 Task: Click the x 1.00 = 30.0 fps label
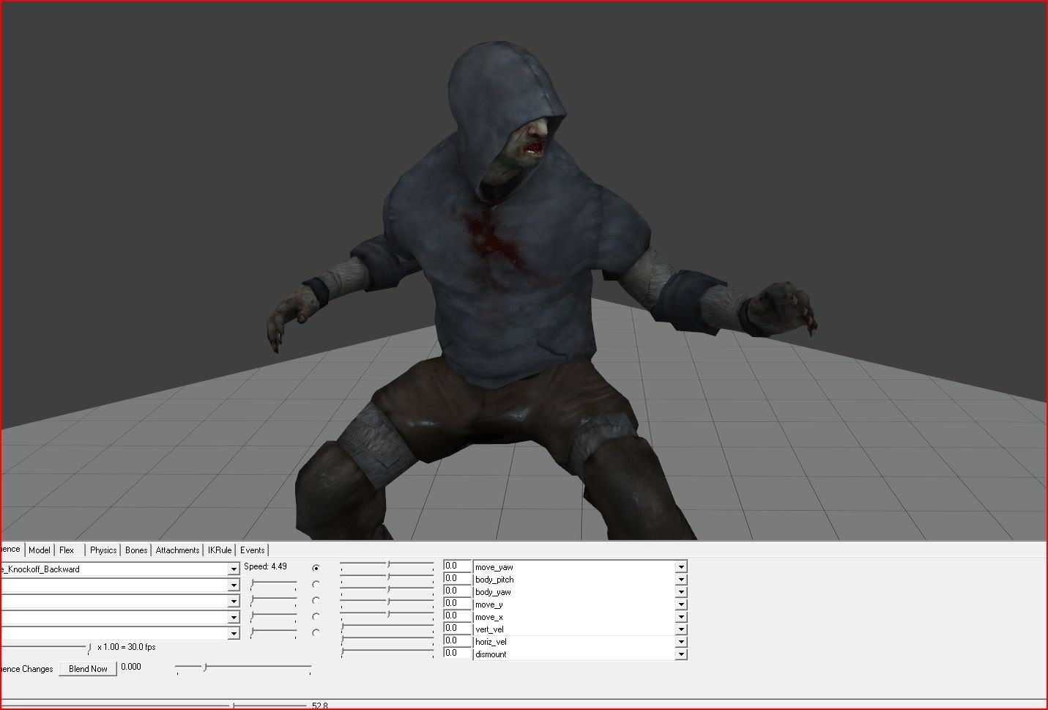(126, 648)
